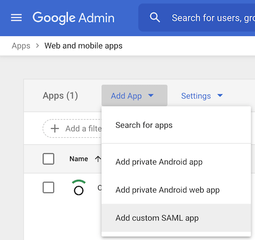Choose Search for apps
This screenshot has width=255, height=240.
[176, 125]
